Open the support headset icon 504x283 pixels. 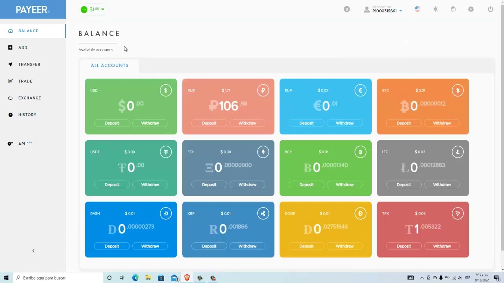[x=453, y=9]
